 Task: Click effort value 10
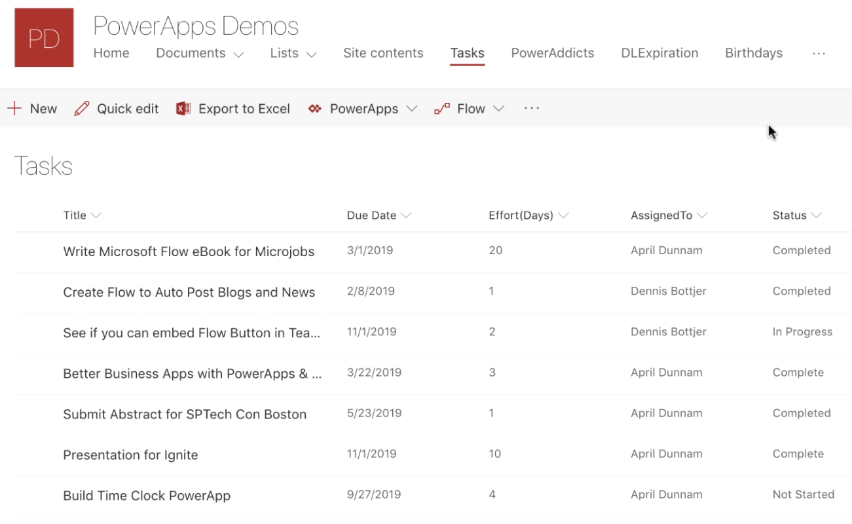coord(495,453)
